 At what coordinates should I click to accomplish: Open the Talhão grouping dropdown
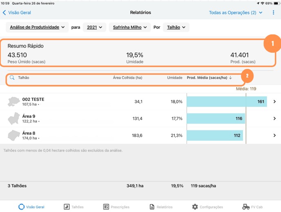pos(176,27)
